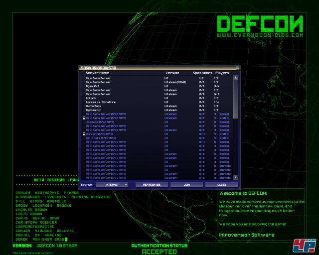The image size is (319, 255).
Task: Sort by the Players column header
Action: tap(222, 73)
